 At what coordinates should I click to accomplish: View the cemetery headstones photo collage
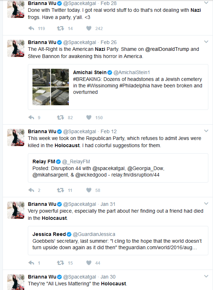(x=51, y=87)
